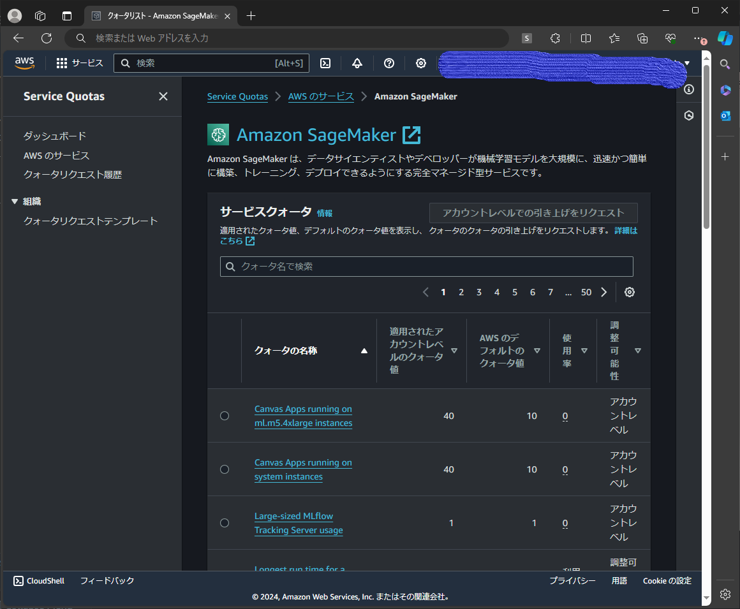Close the Service Quotas side panel
The width and height of the screenshot is (740, 609).
coord(163,96)
